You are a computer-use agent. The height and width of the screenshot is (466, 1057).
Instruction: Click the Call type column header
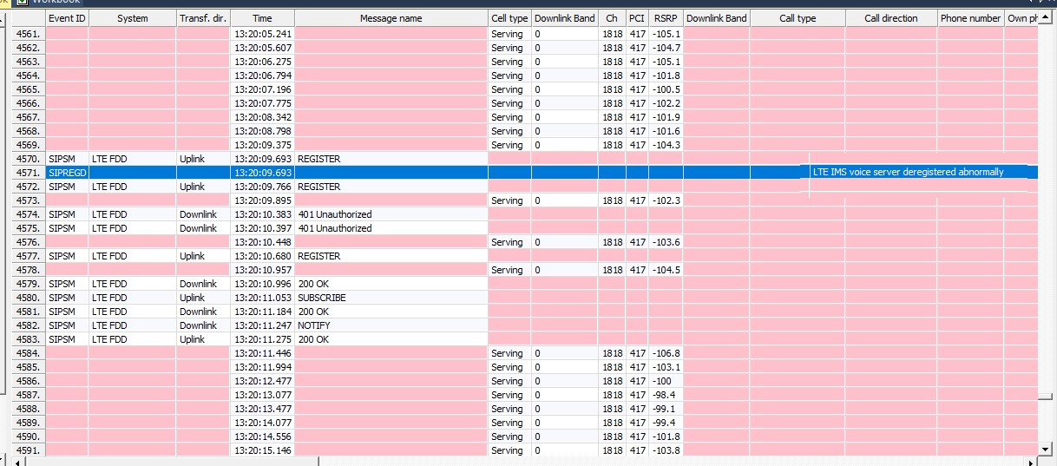[798, 18]
